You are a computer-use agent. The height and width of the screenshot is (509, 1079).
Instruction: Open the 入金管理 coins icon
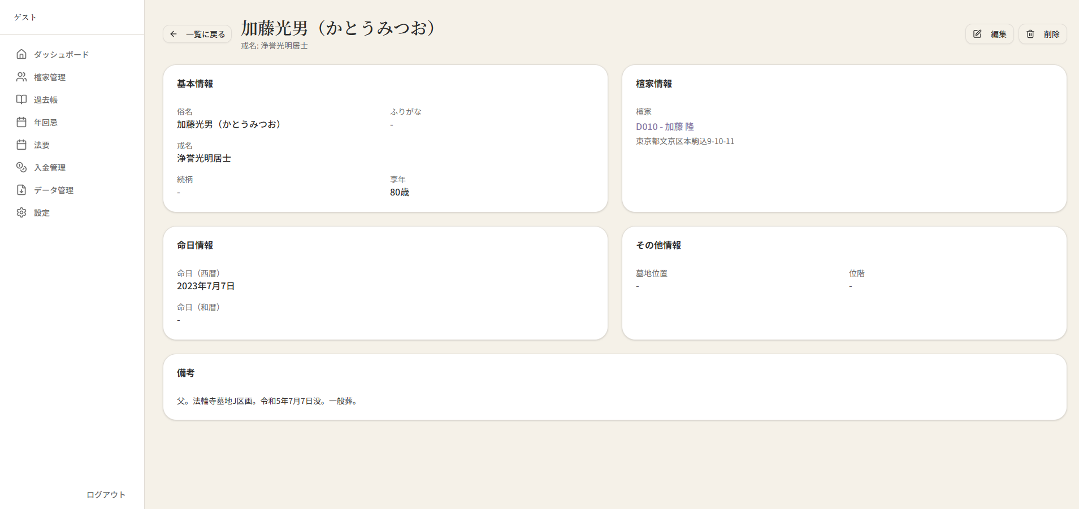21,167
